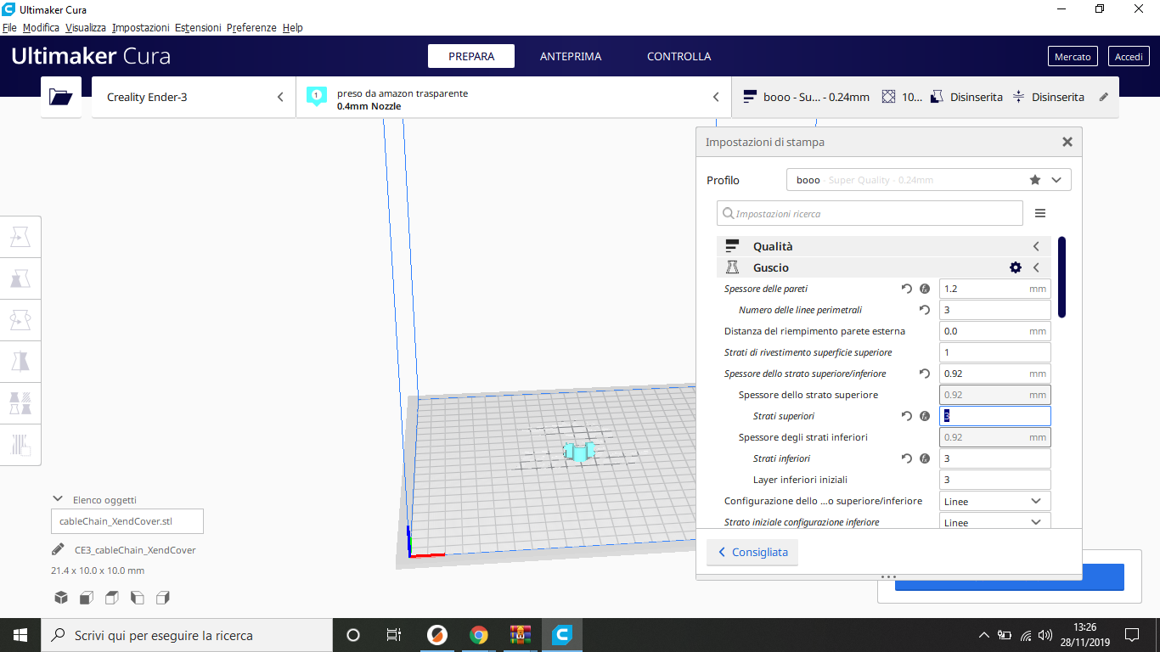
Task: Reset Strati superiori value
Action: [x=907, y=416]
